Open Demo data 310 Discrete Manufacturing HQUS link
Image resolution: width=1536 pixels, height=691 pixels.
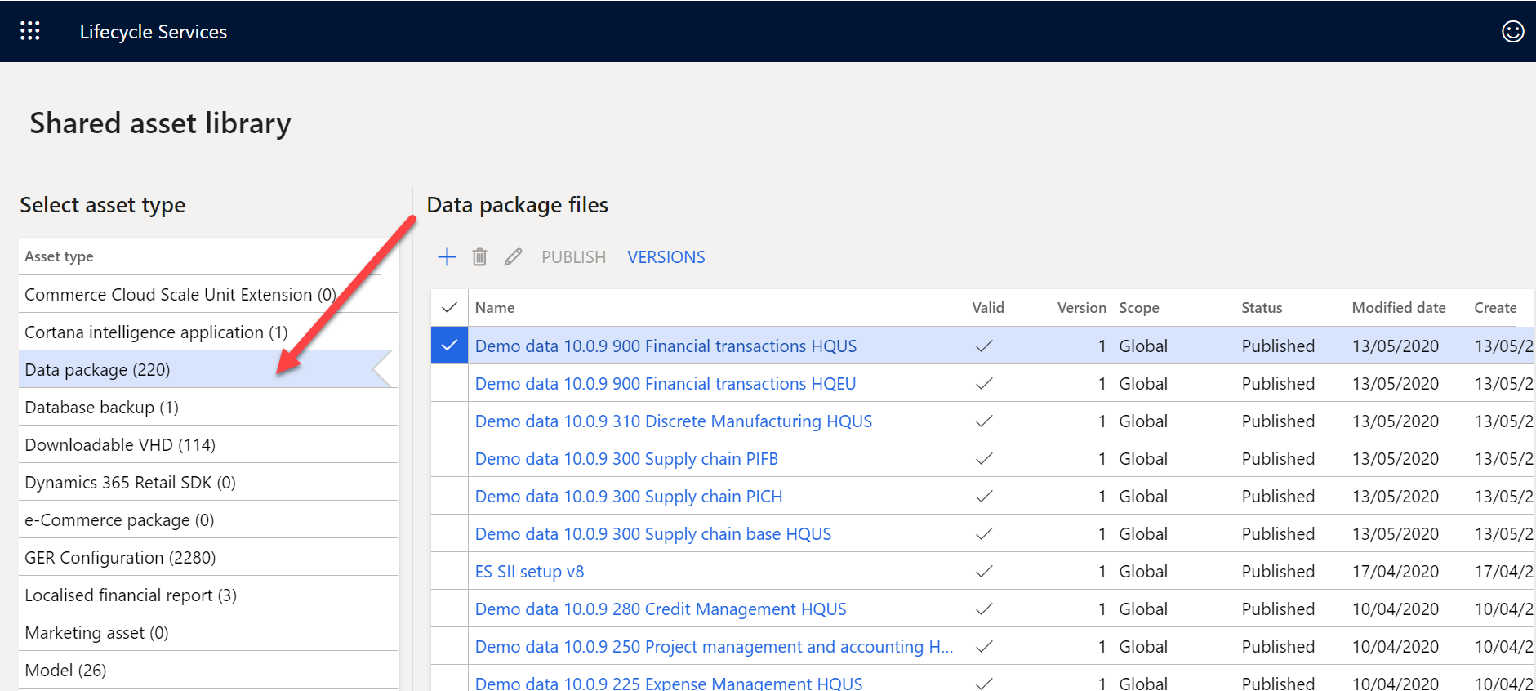(674, 421)
